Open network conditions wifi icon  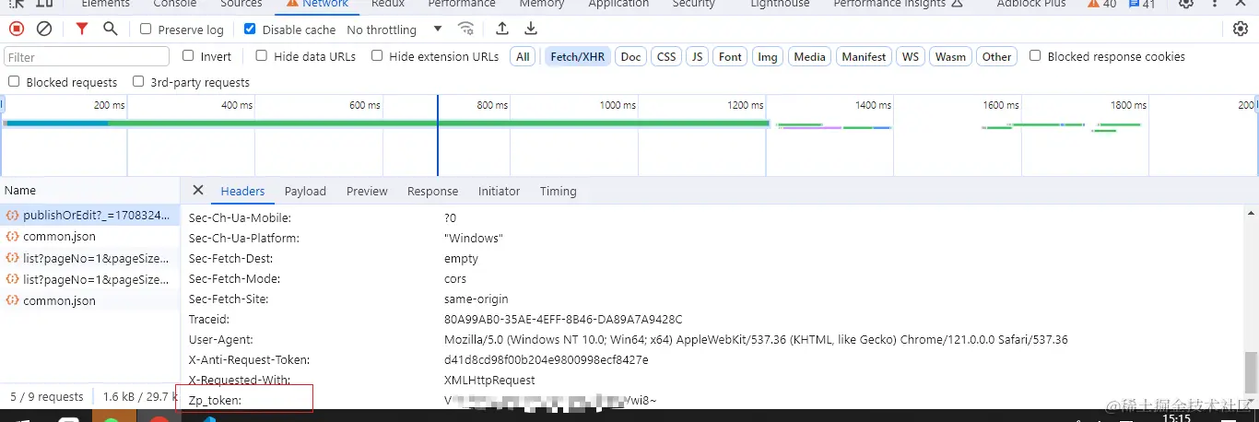[466, 29]
